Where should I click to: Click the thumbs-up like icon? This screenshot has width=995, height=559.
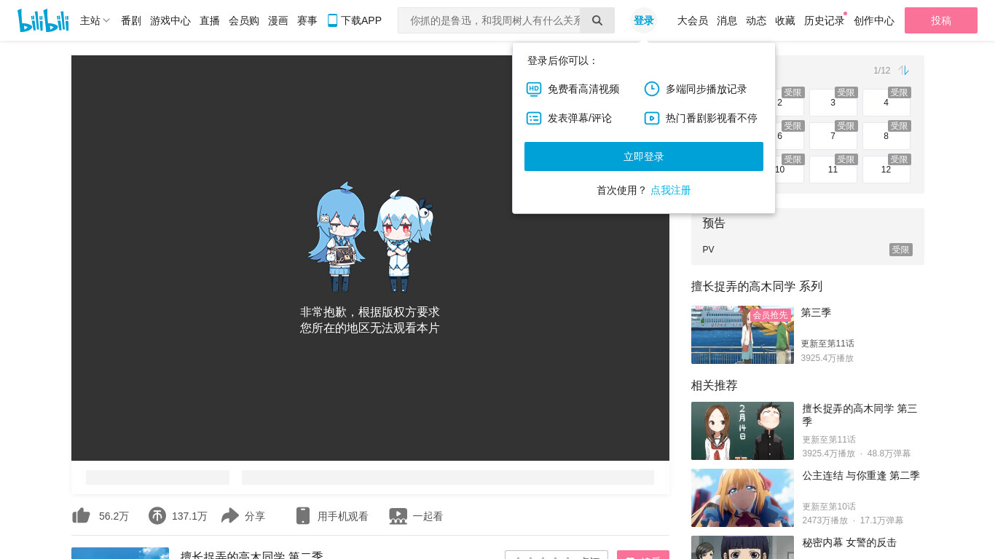point(82,516)
